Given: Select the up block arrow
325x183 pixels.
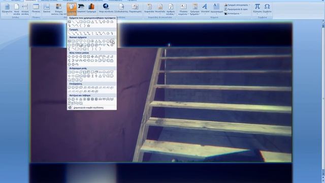Looking at the screenshot, I should (x=77, y=56).
